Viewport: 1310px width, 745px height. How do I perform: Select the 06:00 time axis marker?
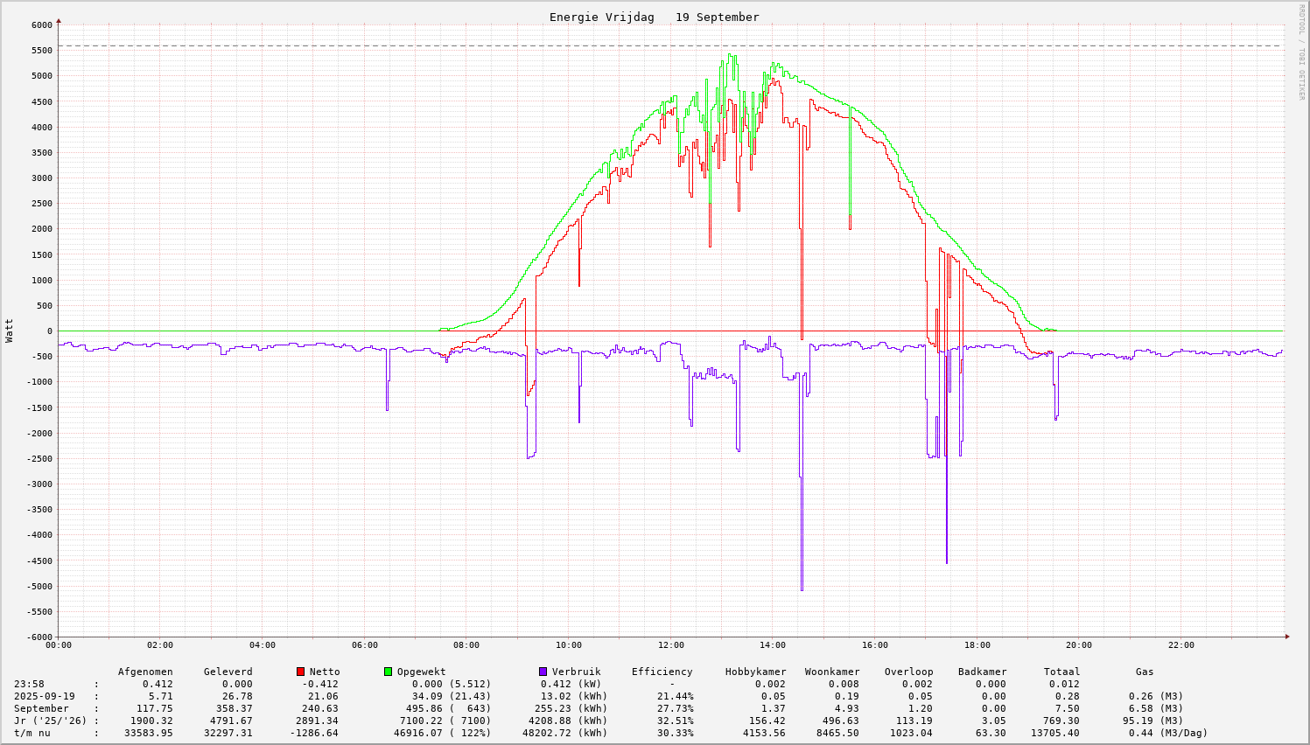click(x=364, y=645)
